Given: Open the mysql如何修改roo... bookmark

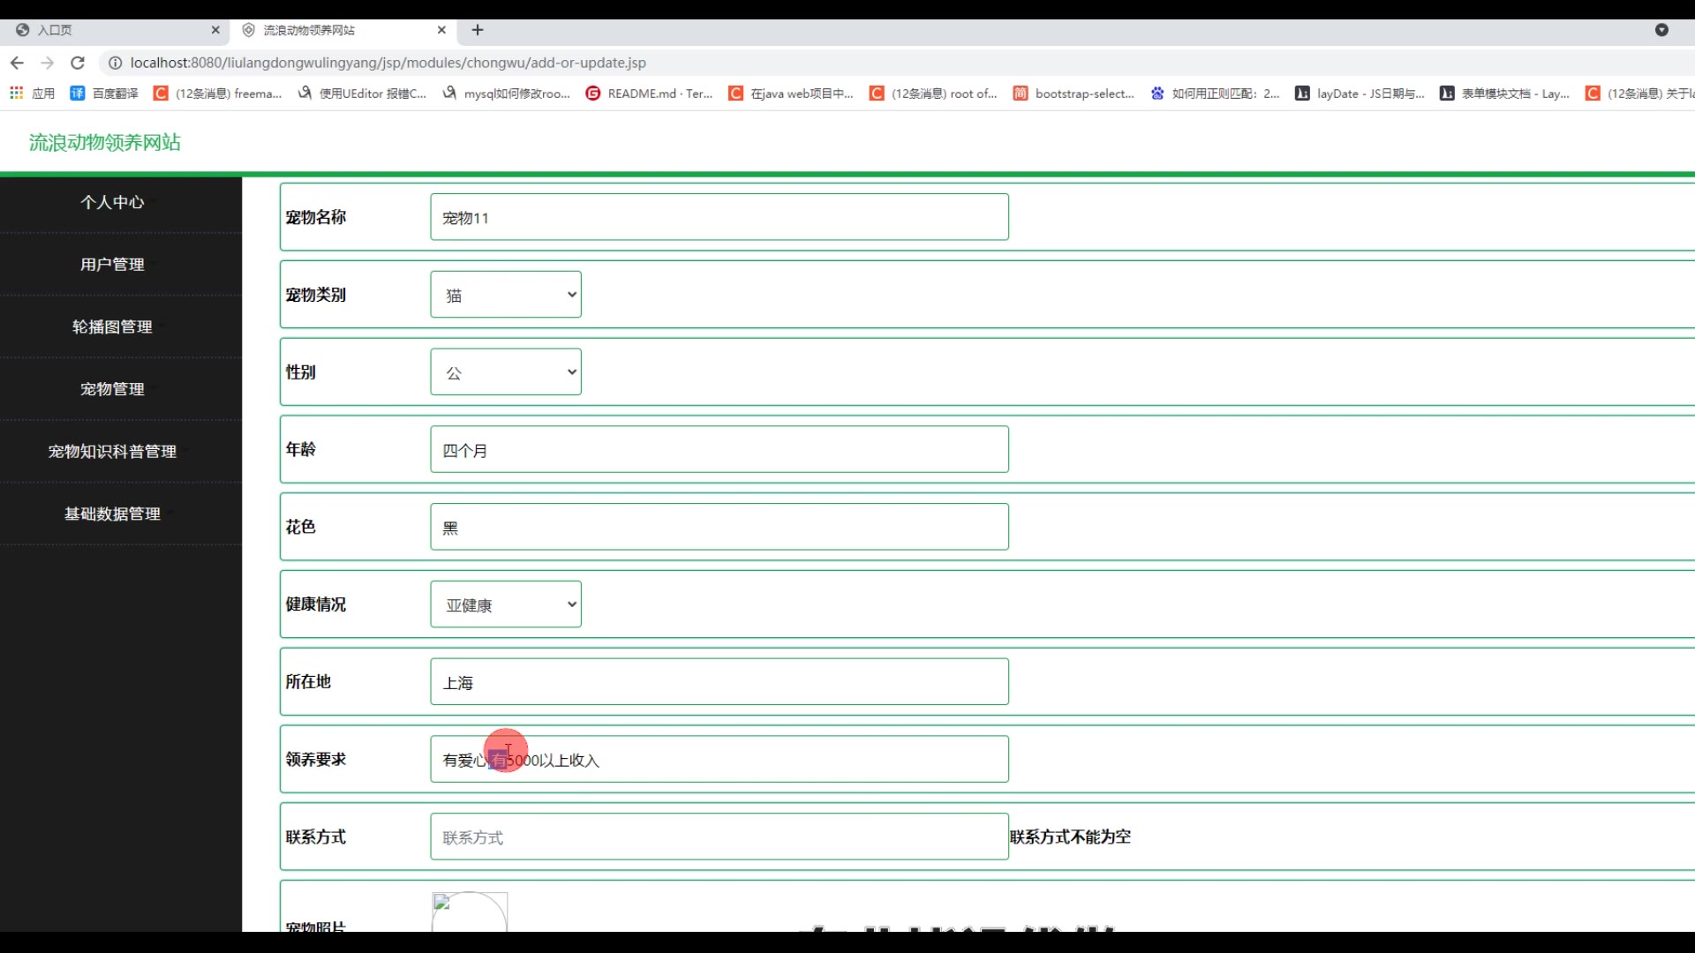Looking at the screenshot, I should (507, 94).
